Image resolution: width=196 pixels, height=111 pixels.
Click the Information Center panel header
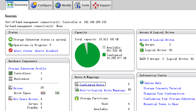pyautogui.click(x=166, y=75)
